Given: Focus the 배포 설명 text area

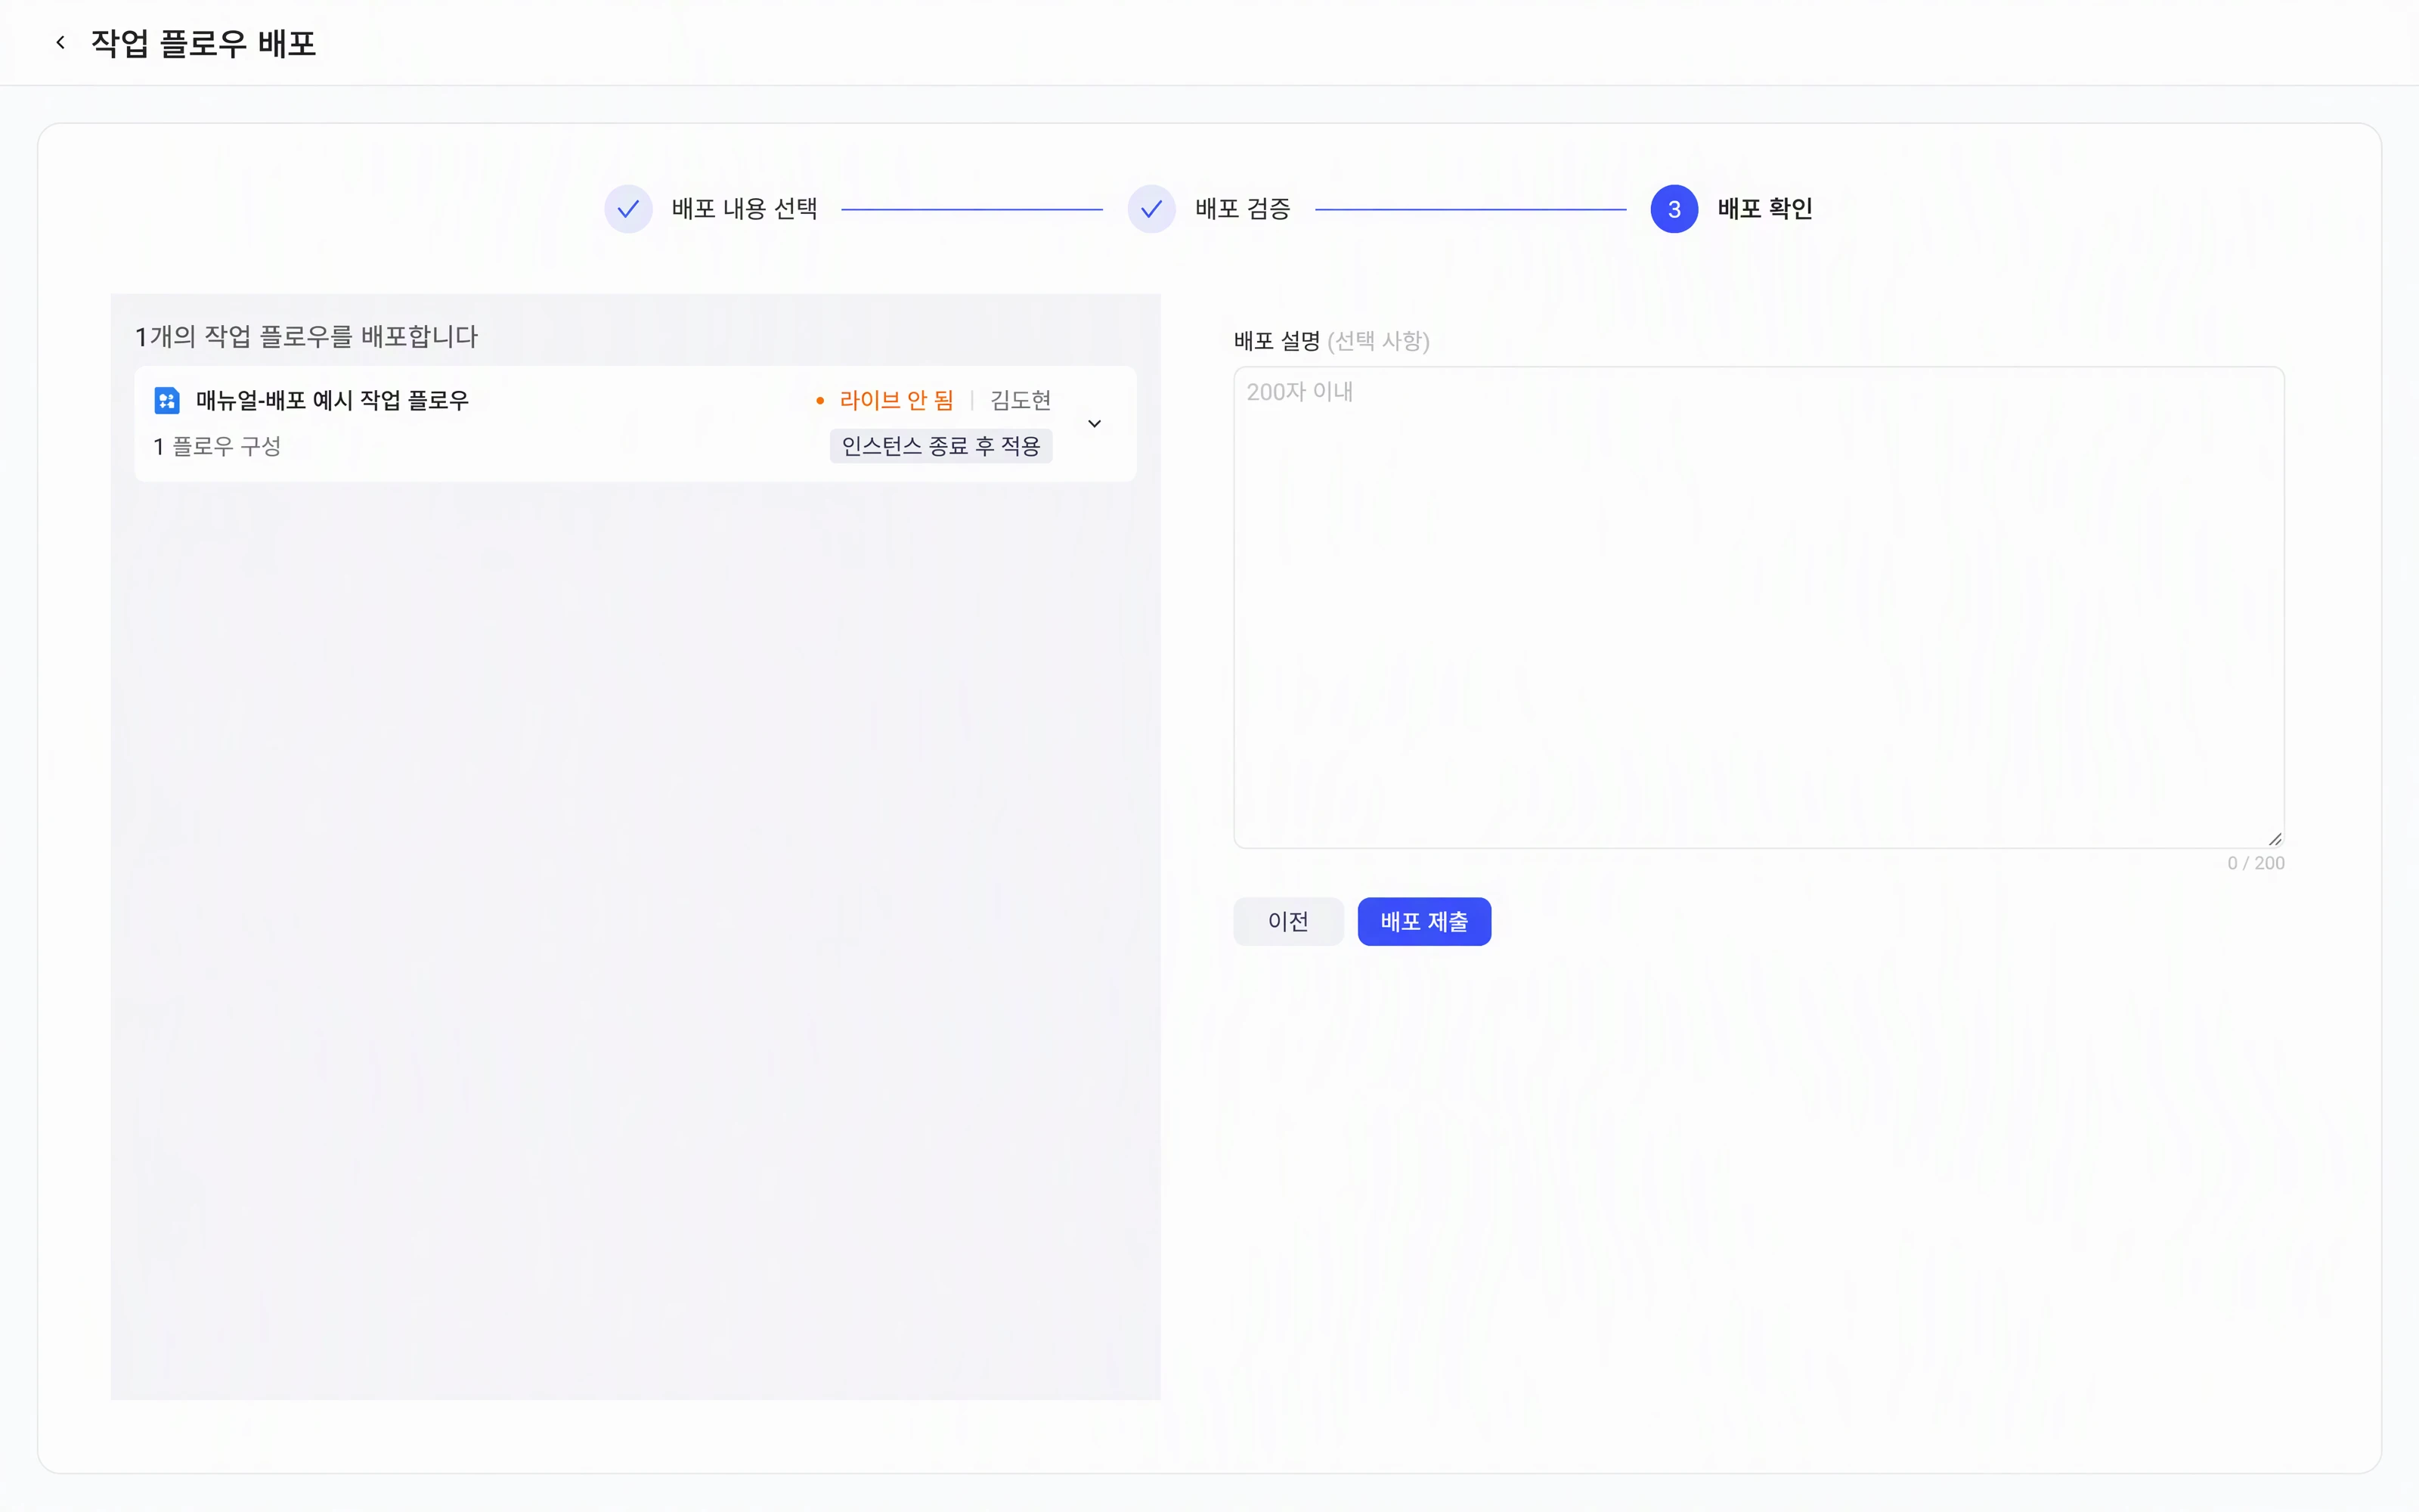Looking at the screenshot, I should point(1758,607).
